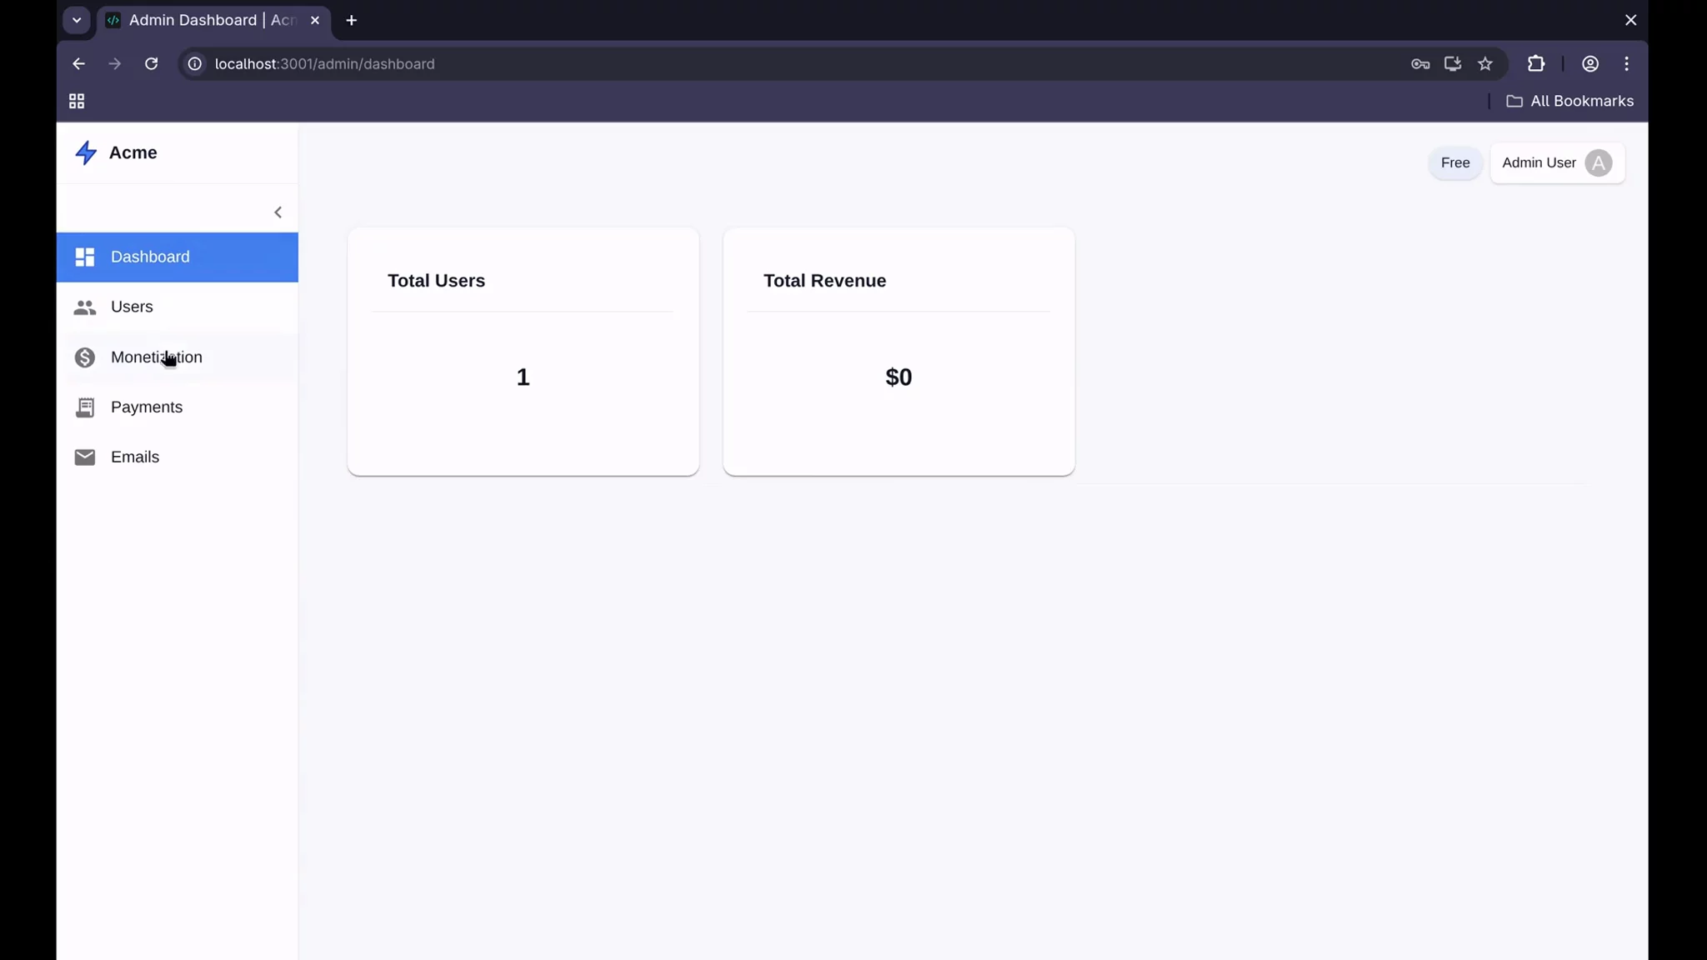Open All Bookmarks
Viewport: 1707px width, 960px height.
coord(1570,101)
